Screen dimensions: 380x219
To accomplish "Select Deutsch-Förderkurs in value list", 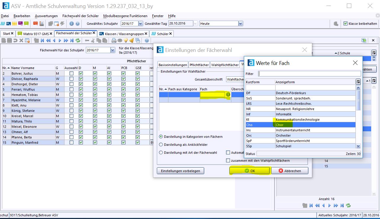I will (x=301, y=93).
